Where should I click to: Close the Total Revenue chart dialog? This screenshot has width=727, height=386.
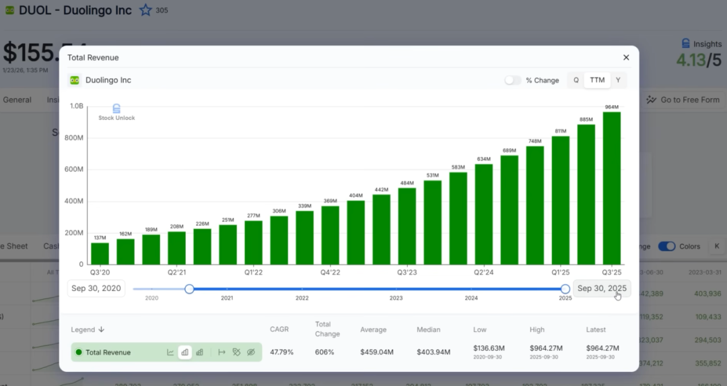(626, 58)
